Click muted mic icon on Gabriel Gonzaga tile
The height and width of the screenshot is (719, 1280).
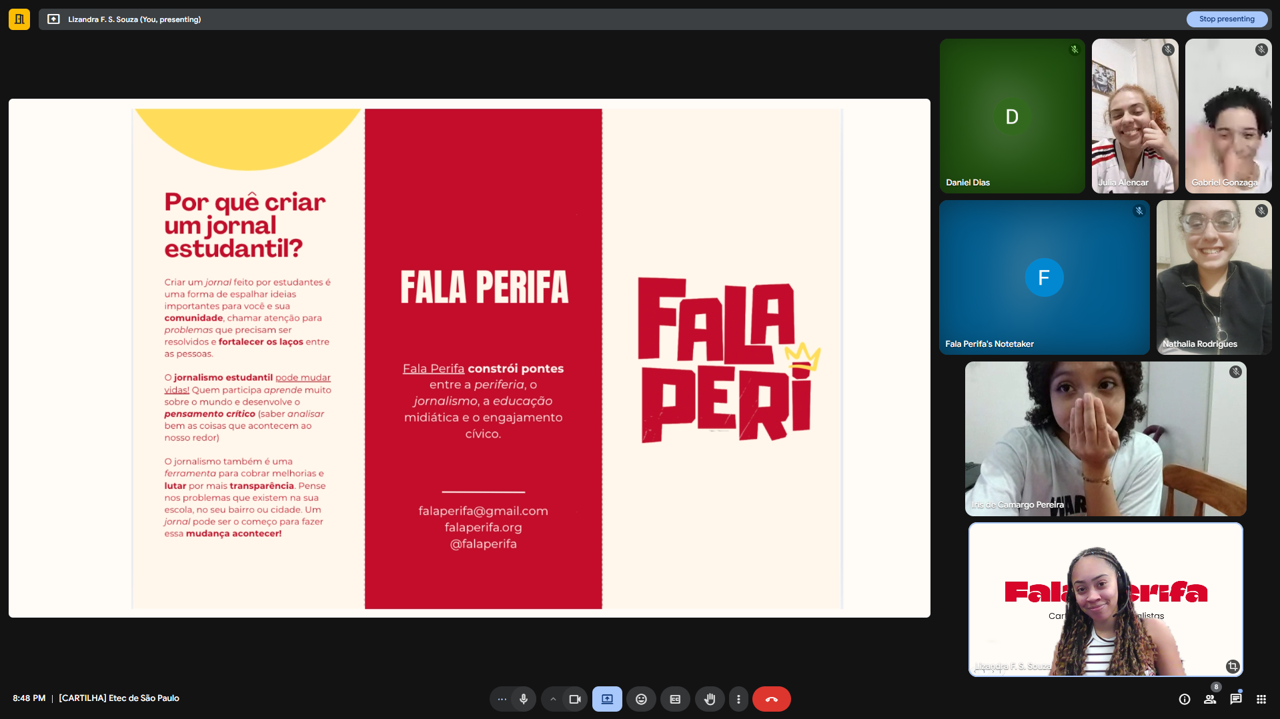tap(1261, 49)
